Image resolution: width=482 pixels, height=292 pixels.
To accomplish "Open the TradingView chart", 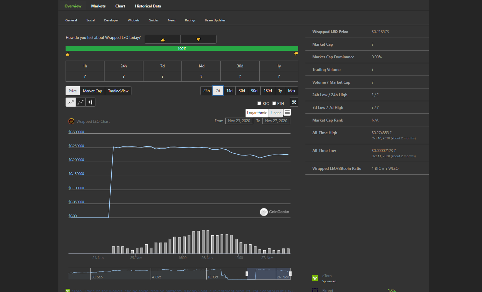I will coord(118,91).
